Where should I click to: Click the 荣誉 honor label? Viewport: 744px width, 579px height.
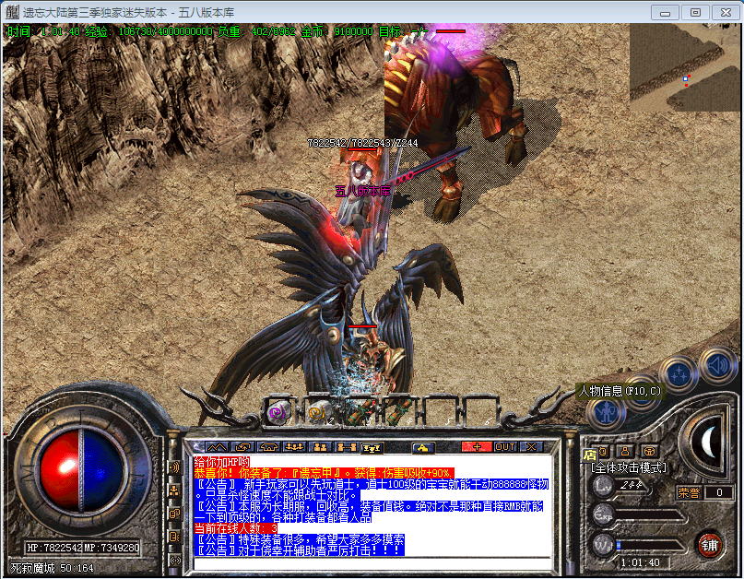tap(689, 492)
